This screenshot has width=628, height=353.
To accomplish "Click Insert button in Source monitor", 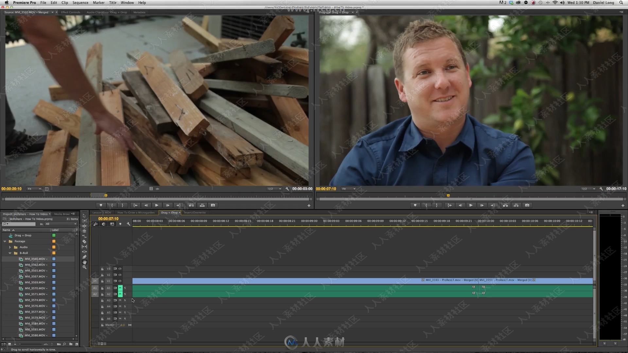I will pos(191,205).
